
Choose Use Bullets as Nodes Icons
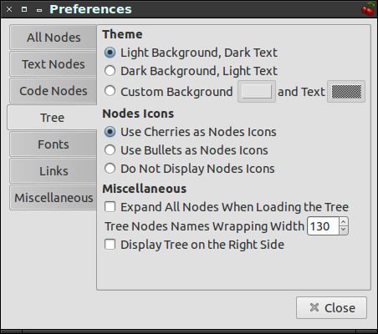110,150
